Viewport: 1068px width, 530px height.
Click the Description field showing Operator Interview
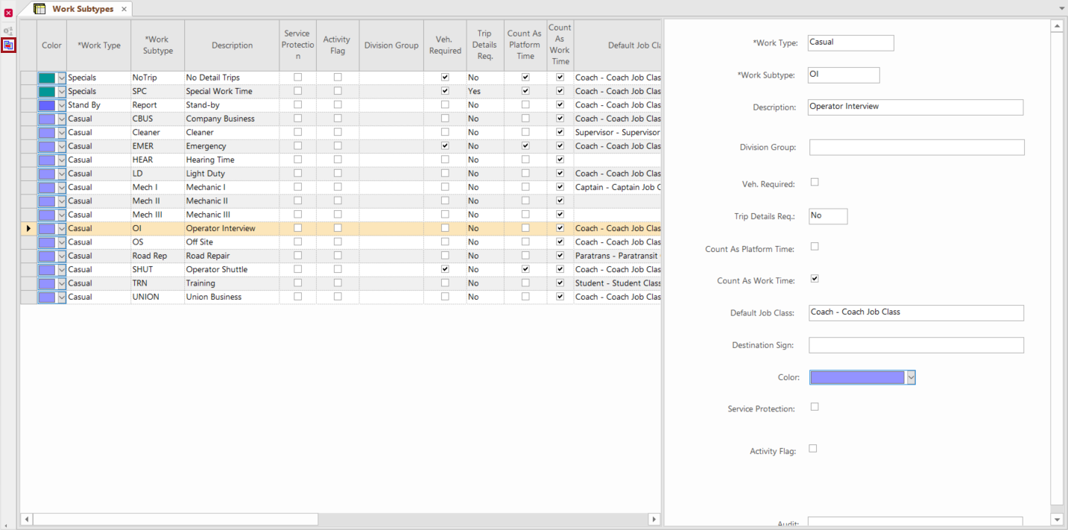[915, 107]
